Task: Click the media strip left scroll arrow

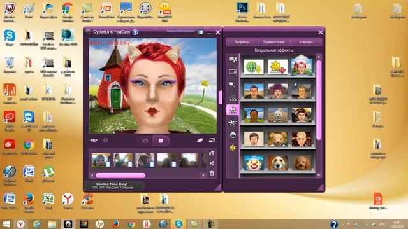Action: point(92,176)
